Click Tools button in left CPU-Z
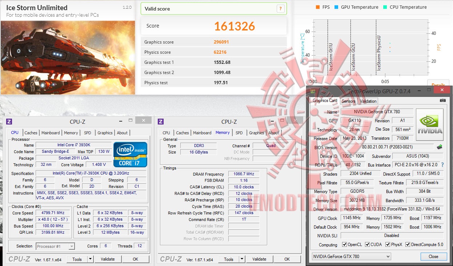 click(77, 259)
